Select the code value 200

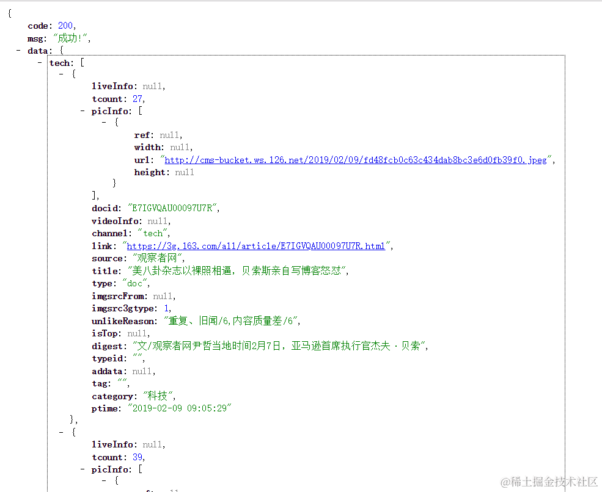click(x=65, y=26)
